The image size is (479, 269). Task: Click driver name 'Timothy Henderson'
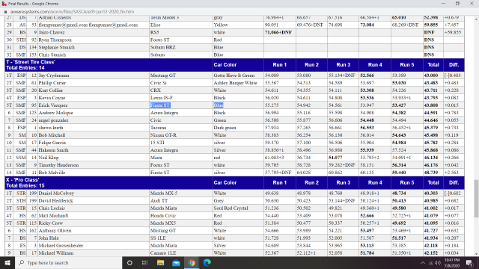[58, 165]
